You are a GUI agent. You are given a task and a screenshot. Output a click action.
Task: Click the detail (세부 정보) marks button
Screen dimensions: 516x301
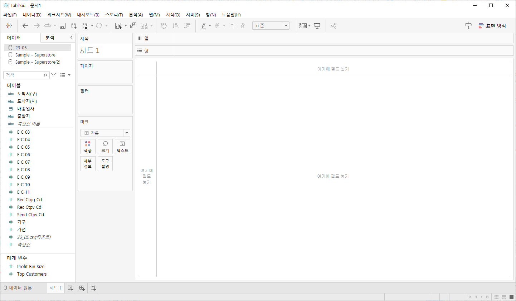[x=88, y=164]
